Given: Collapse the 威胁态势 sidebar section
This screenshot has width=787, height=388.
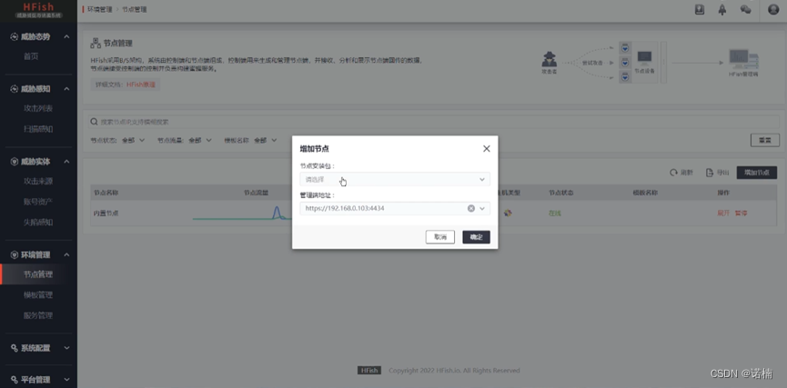Looking at the screenshot, I should [x=66, y=36].
